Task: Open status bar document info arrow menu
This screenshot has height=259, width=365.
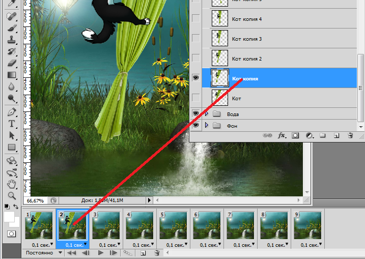Action: [x=149, y=200]
